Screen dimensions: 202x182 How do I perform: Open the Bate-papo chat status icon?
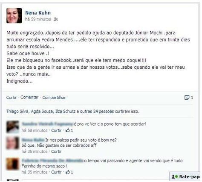(x=175, y=176)
